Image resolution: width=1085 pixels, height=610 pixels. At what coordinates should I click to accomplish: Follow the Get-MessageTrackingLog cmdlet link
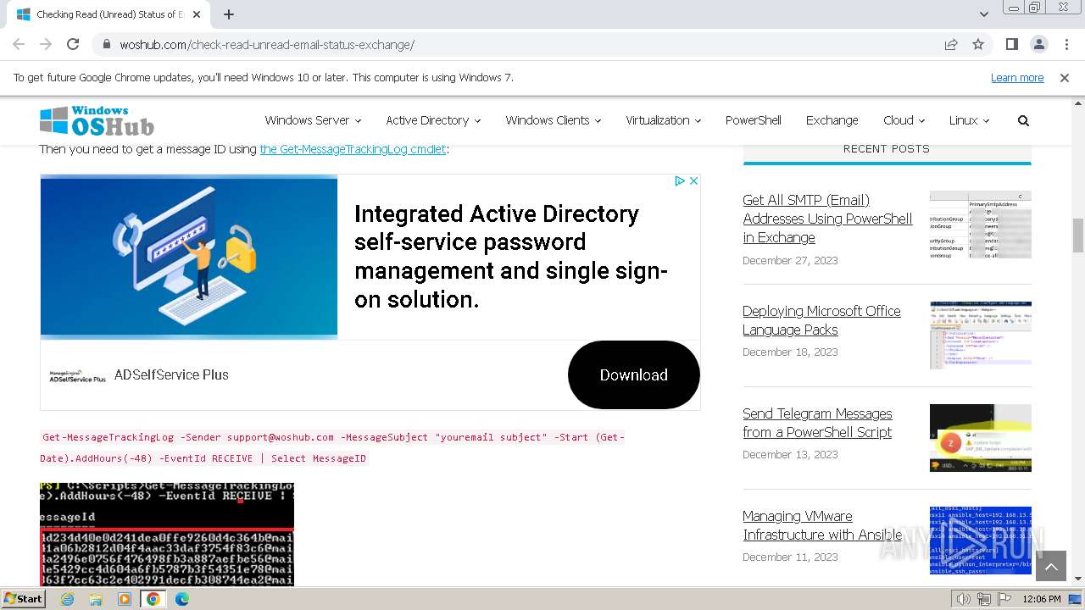353,149
